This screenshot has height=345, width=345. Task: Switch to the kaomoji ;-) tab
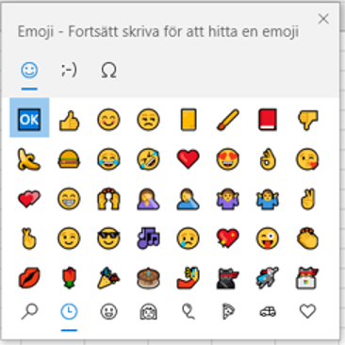point(69,70)
